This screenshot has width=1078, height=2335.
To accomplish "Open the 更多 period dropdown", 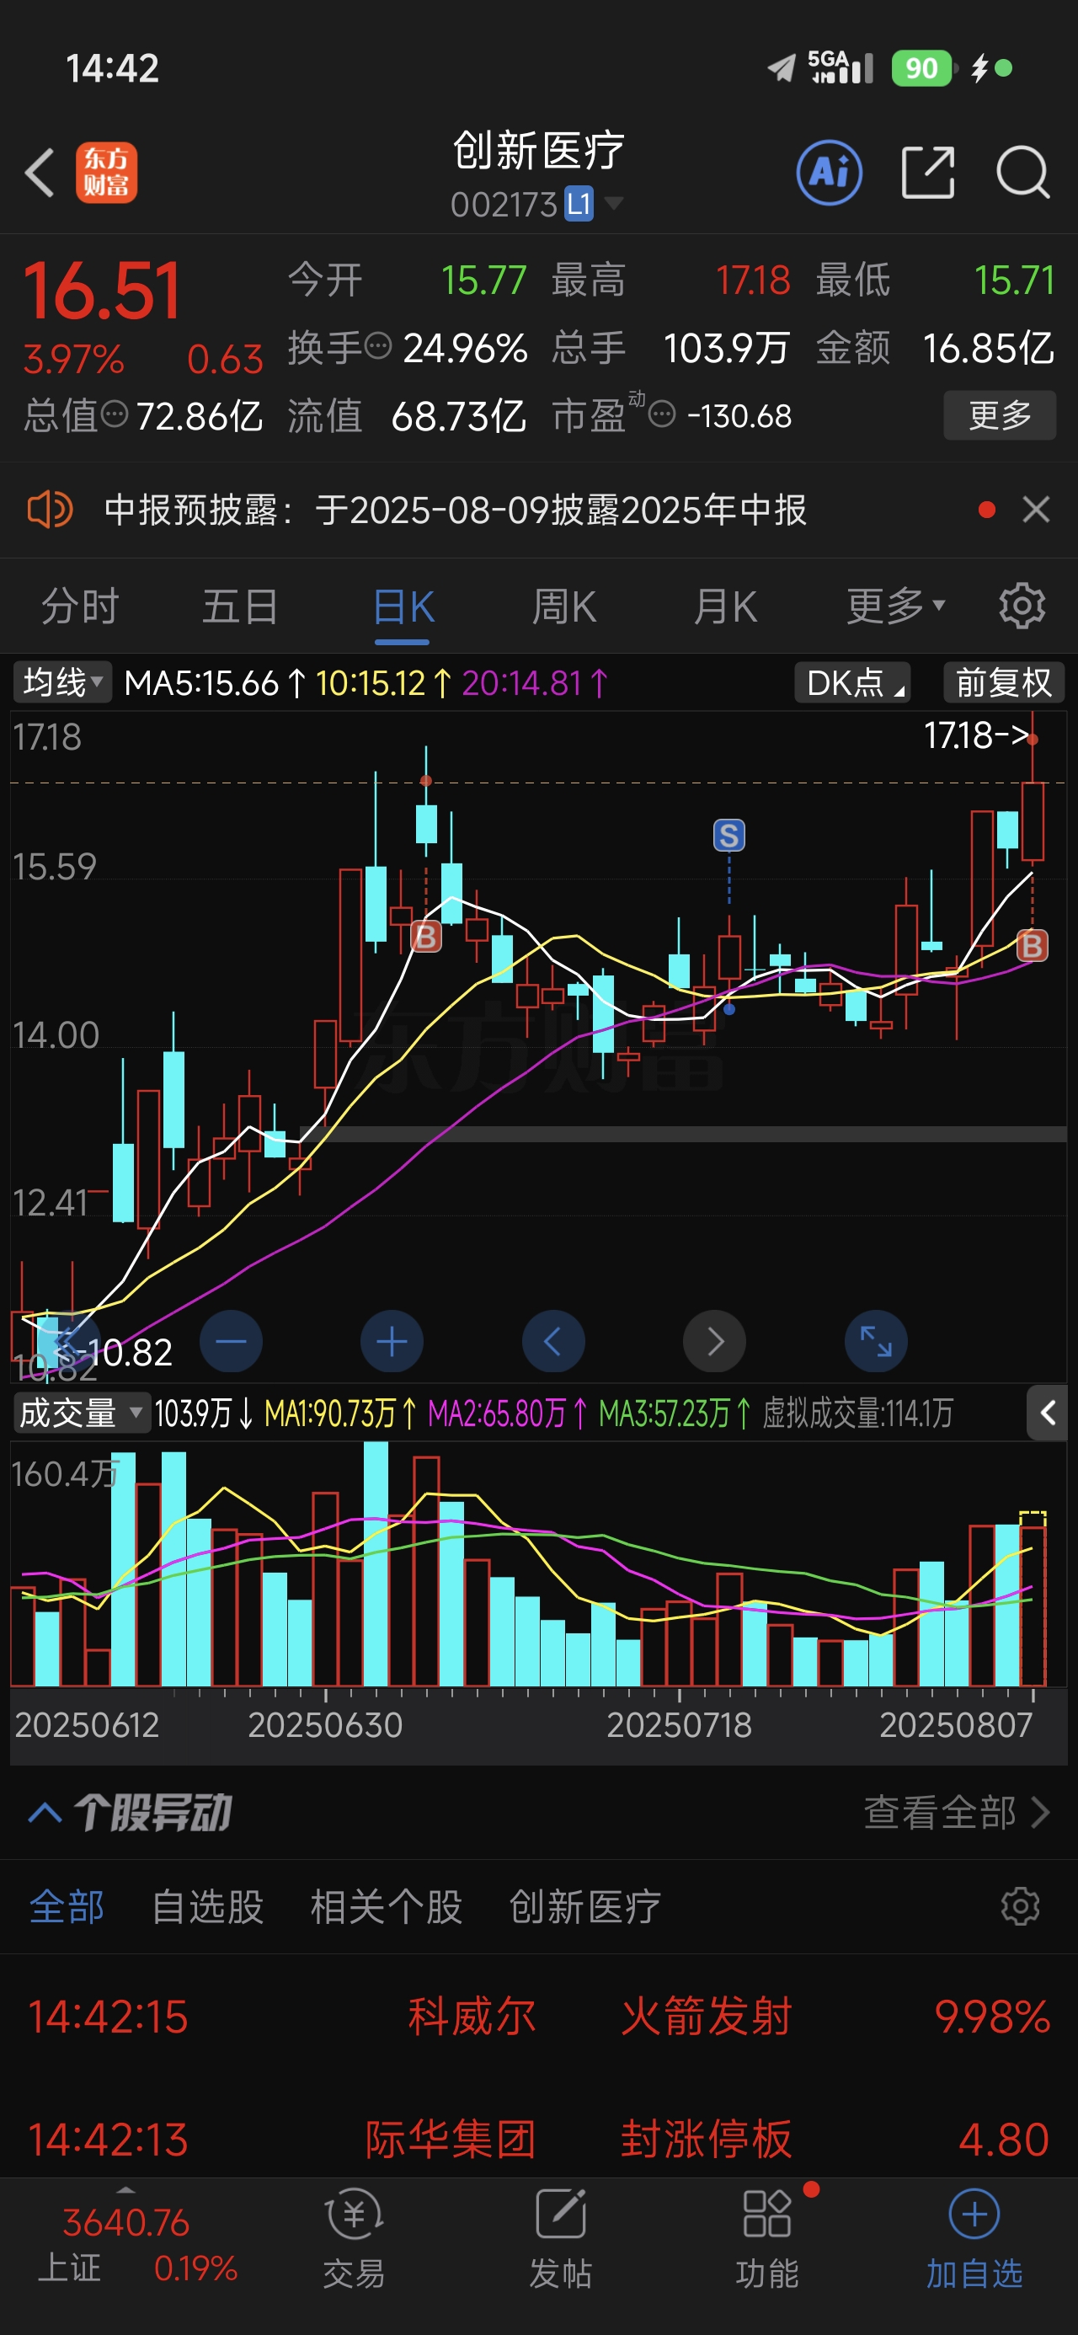I will pos(896,606).
